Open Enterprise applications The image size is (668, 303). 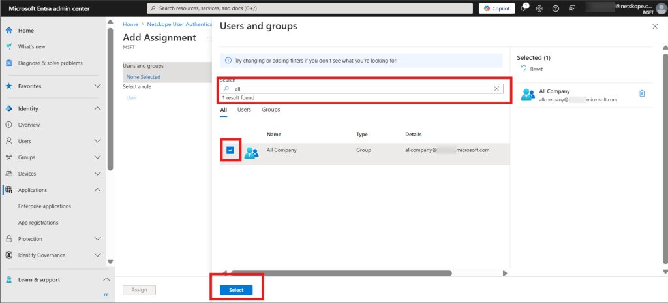pyautogui.click(x=45, y=206)
